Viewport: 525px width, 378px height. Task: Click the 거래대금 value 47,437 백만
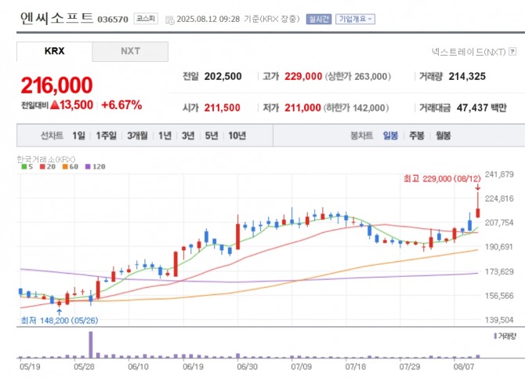[481, 108]
